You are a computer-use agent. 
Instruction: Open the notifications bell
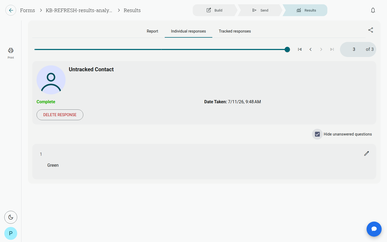(373, 10)
